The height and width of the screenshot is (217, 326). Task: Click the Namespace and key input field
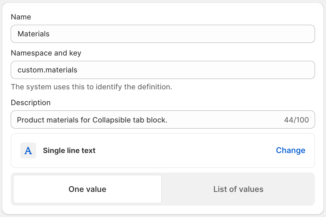(163, 70)
